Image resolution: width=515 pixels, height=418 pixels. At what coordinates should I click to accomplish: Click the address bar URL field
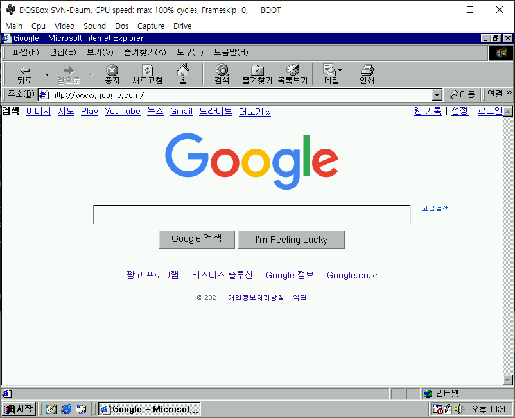tap(241, 95)
